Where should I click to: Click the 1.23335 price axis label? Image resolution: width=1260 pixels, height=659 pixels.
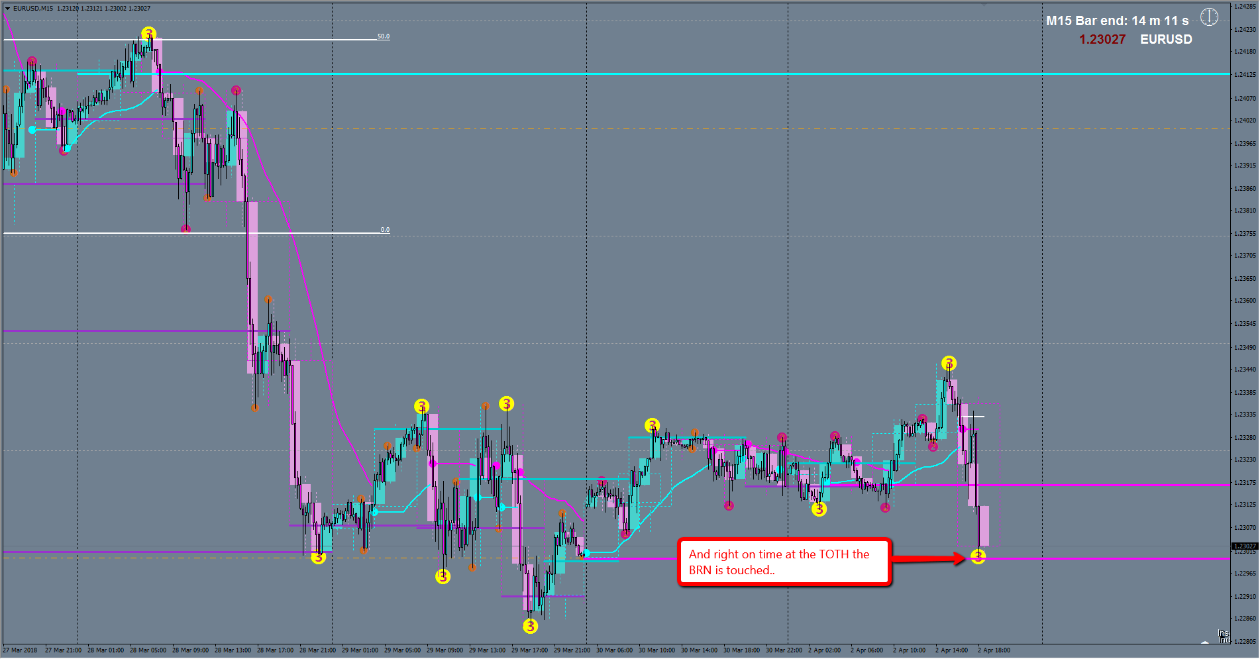pyautogui.click(x=1245, y=415)
